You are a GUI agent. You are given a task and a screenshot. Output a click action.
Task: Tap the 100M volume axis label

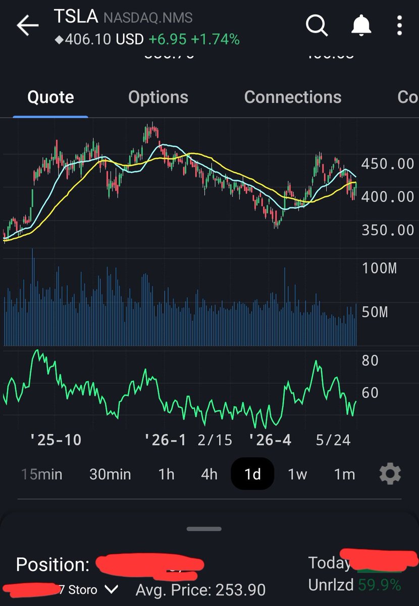380,268
